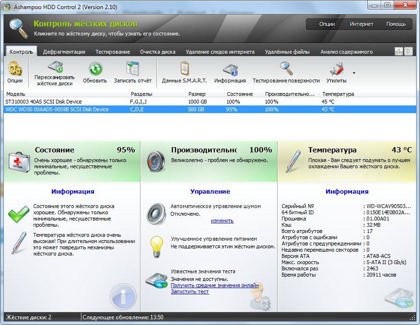Sort by Температура column header
This screenshot has width=420, height=325.
tap(339, 94)
